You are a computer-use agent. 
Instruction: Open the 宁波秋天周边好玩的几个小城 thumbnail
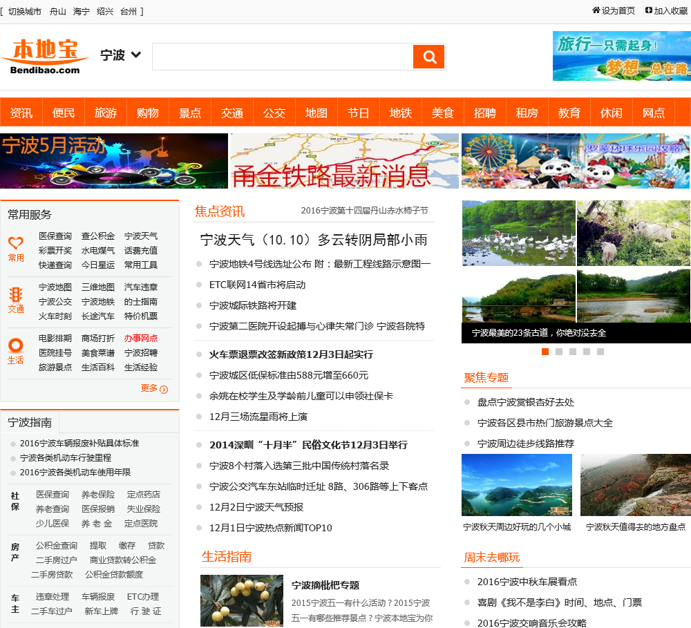click(516, 485)
